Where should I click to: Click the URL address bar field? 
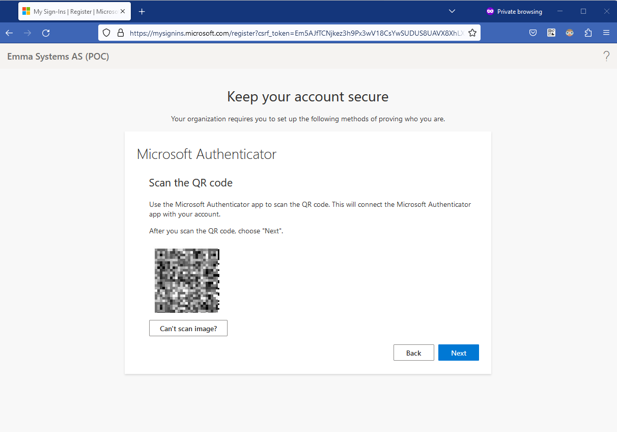[x=295, y=33]
